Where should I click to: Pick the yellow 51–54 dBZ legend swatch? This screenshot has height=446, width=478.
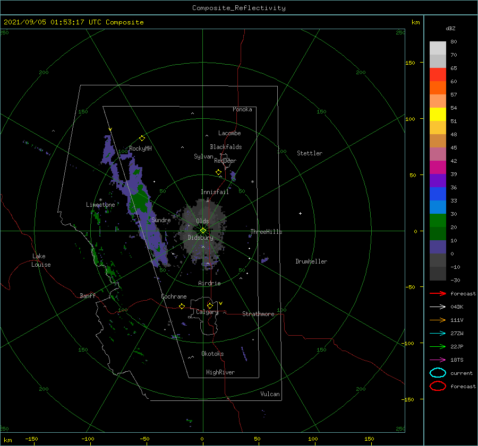[x=438, y=115]
